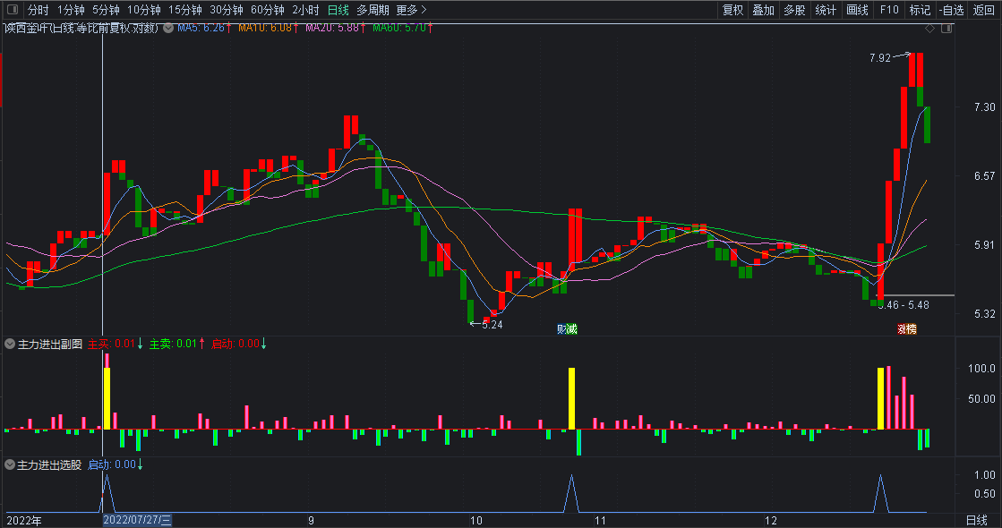Switch to the 60分钟 period tab
This screenshot has width=1002, height=528.
(x=267, y=10)
